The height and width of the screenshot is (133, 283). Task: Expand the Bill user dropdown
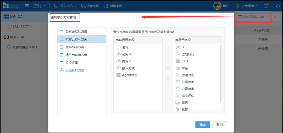pyautogui.click(x=222, y=6)
